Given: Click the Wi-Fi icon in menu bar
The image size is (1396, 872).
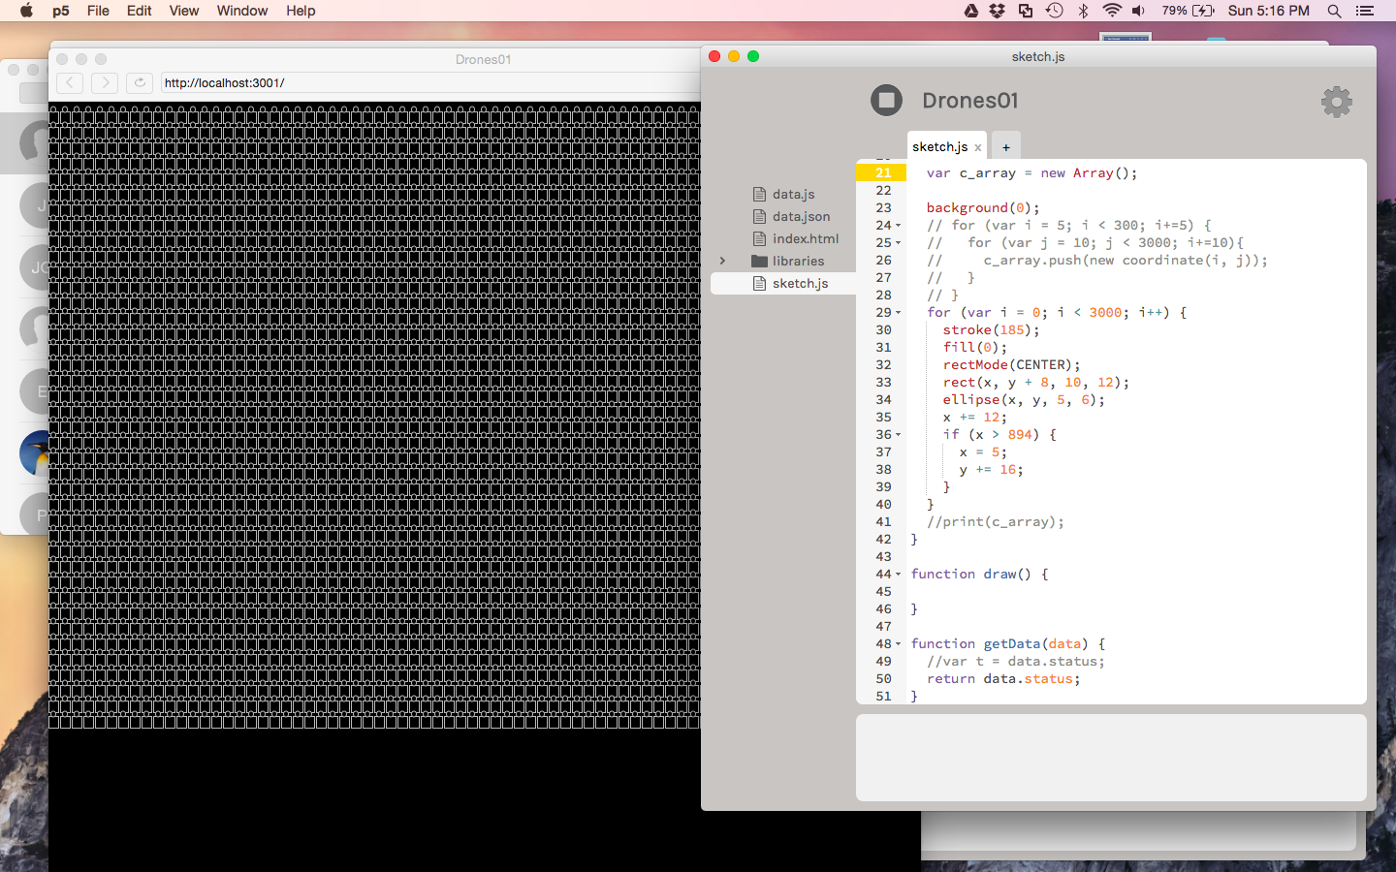Looking at the screenshot, I should [x=1111, y=11].
